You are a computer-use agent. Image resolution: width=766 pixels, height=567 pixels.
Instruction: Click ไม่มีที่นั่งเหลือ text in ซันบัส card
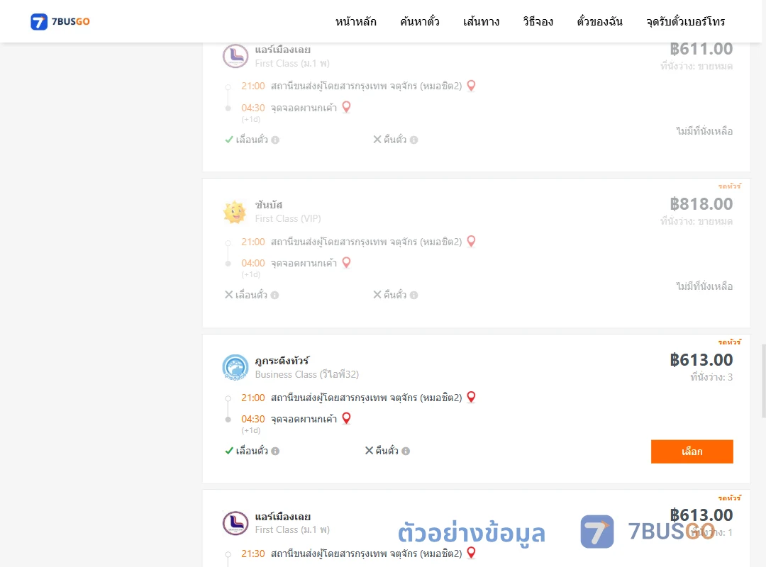tap(704, 286)
